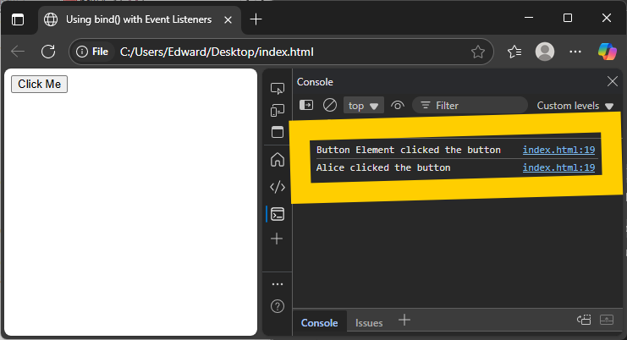The image size is (627, 340).
Task: Clear the console output
Action: (330, 105)
